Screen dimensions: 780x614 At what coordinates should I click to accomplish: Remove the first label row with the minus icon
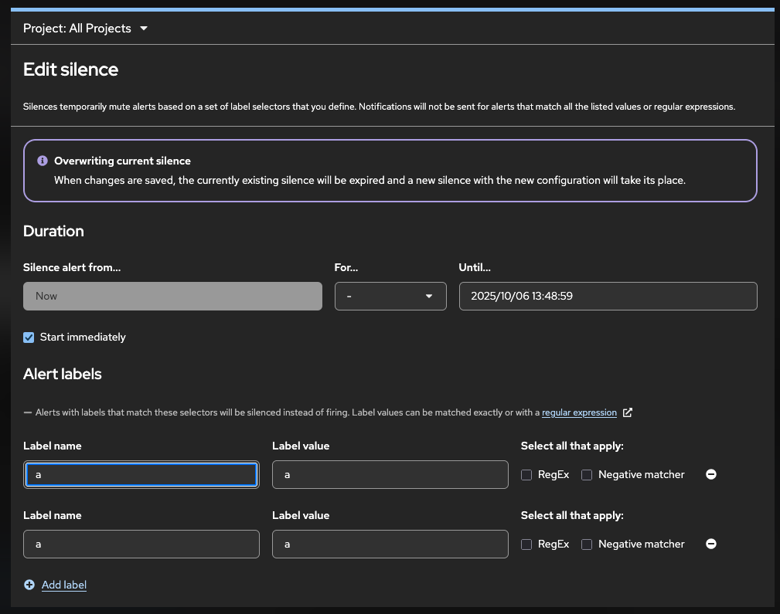(711, 474)
